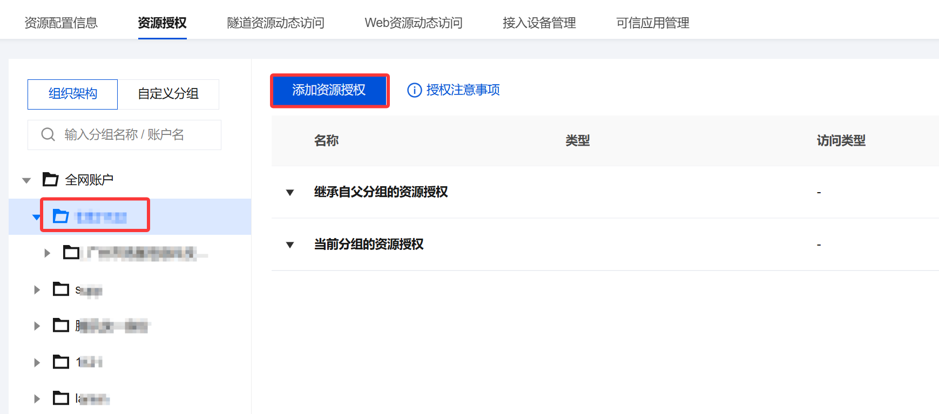Image resolution: width=939 pixels, height=414 pixels.
Task: Expand the subfolder beginning with 广
Action: click(48, 253)
